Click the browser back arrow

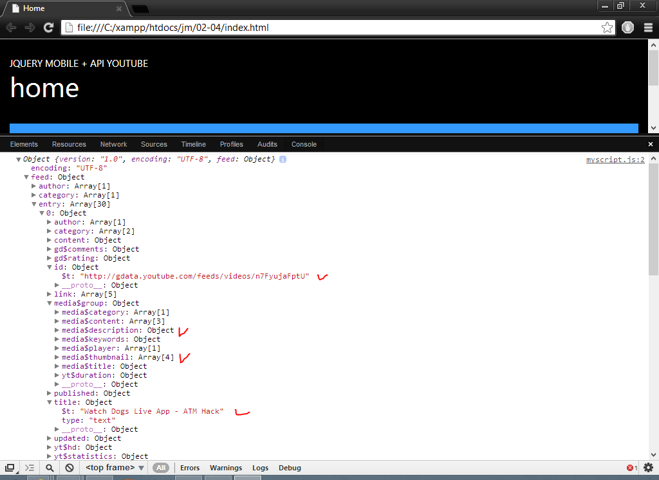[12, 28]
